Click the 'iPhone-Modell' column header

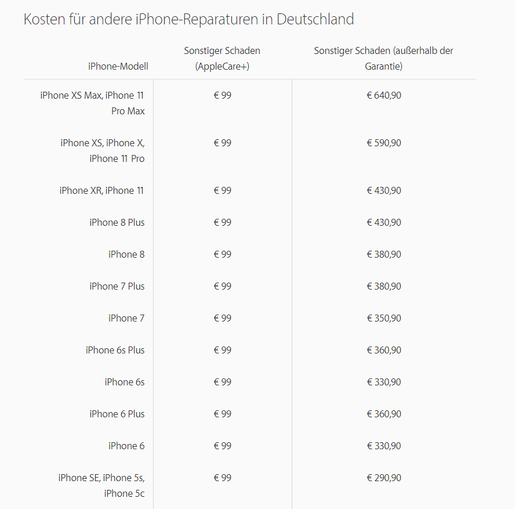[118, 66]
